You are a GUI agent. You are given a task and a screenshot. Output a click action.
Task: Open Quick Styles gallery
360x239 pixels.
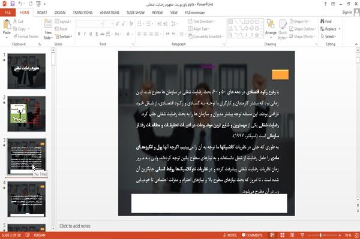coord(283,29)
